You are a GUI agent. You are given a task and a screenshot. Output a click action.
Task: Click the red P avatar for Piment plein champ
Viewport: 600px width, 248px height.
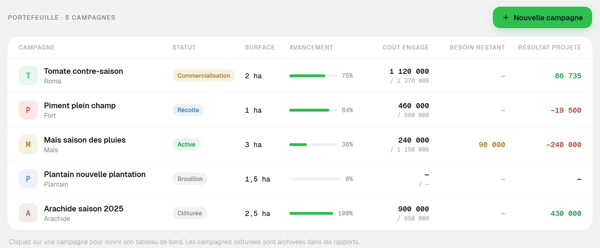[x=28, y=110]
